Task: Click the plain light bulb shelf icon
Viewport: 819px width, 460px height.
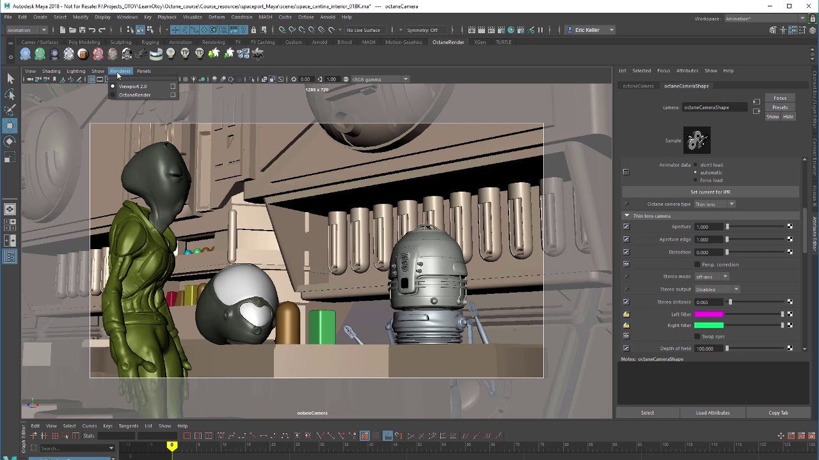Action: [x=170, y=54]
